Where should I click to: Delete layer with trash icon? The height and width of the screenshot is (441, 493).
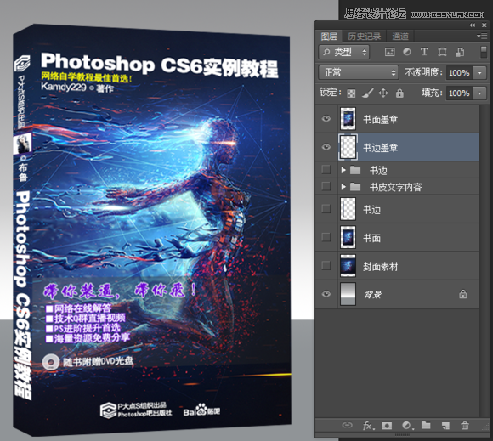(x=465, y=426)
